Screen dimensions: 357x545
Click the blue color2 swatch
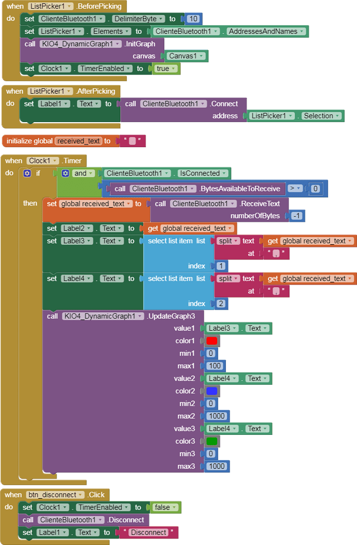click(212, 391)
